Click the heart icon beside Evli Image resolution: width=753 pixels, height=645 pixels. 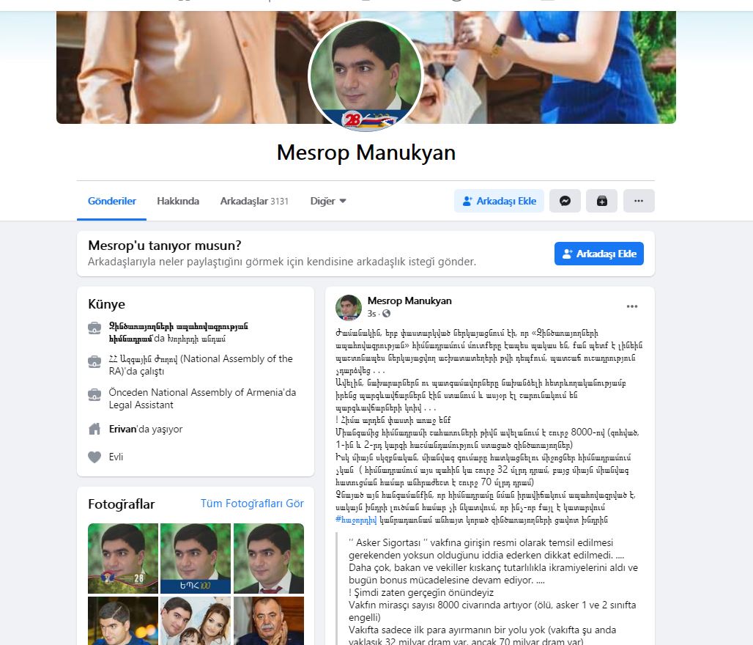click(x=94, y=457)
